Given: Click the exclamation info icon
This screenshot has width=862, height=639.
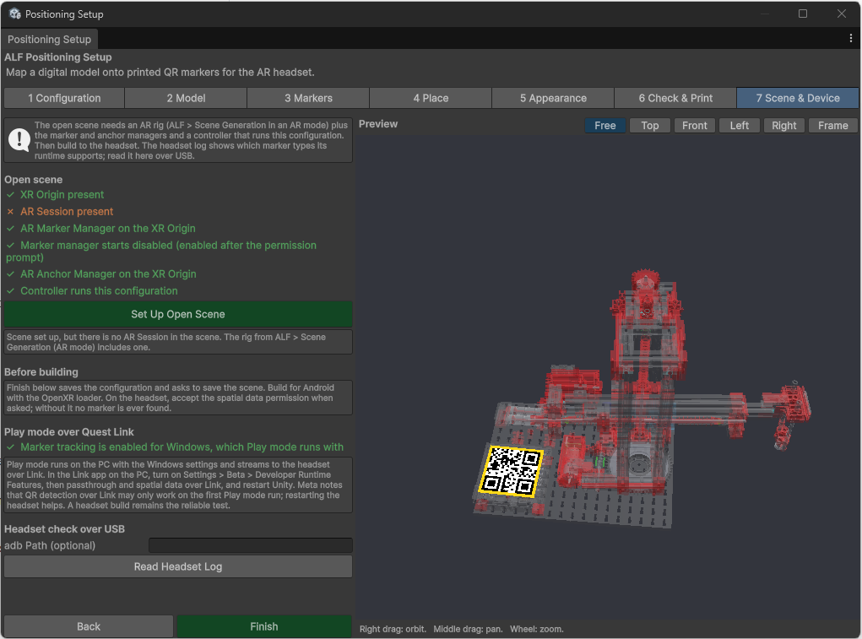Looking at the screenshot, I should click(x=19, y=140).
